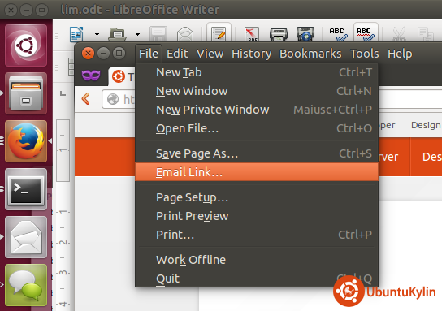Click Copy icon in Writer toolbar
Screen dimensions: 442x311
(x=426, y=34)
